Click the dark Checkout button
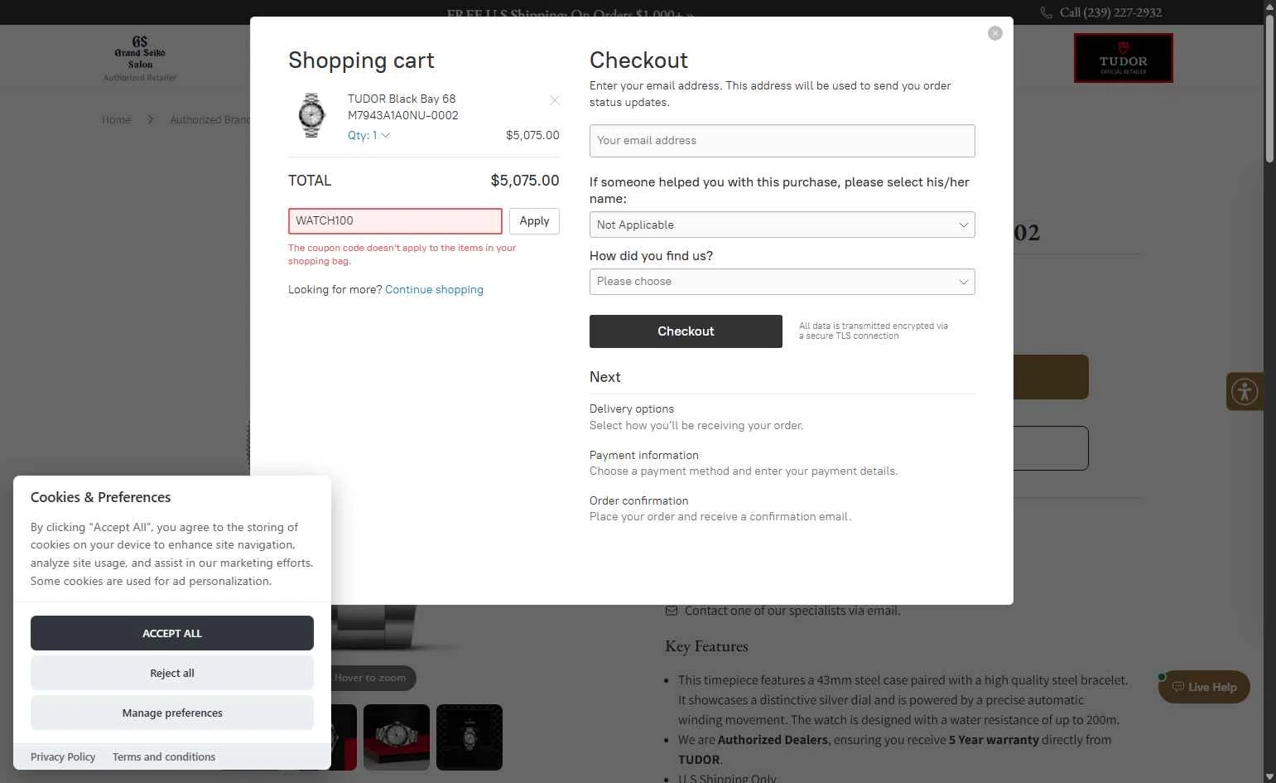 pyautogui.click(x=686, y=331)
